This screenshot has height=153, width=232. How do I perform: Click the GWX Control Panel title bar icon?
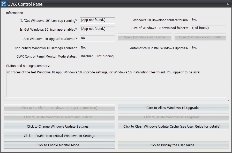tap(4, 4)
